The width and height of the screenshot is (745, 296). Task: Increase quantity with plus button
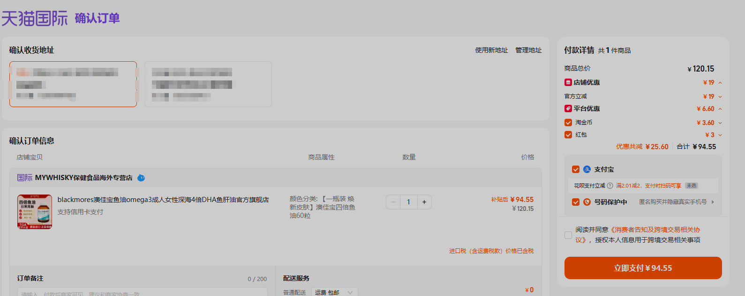point(424,202)
